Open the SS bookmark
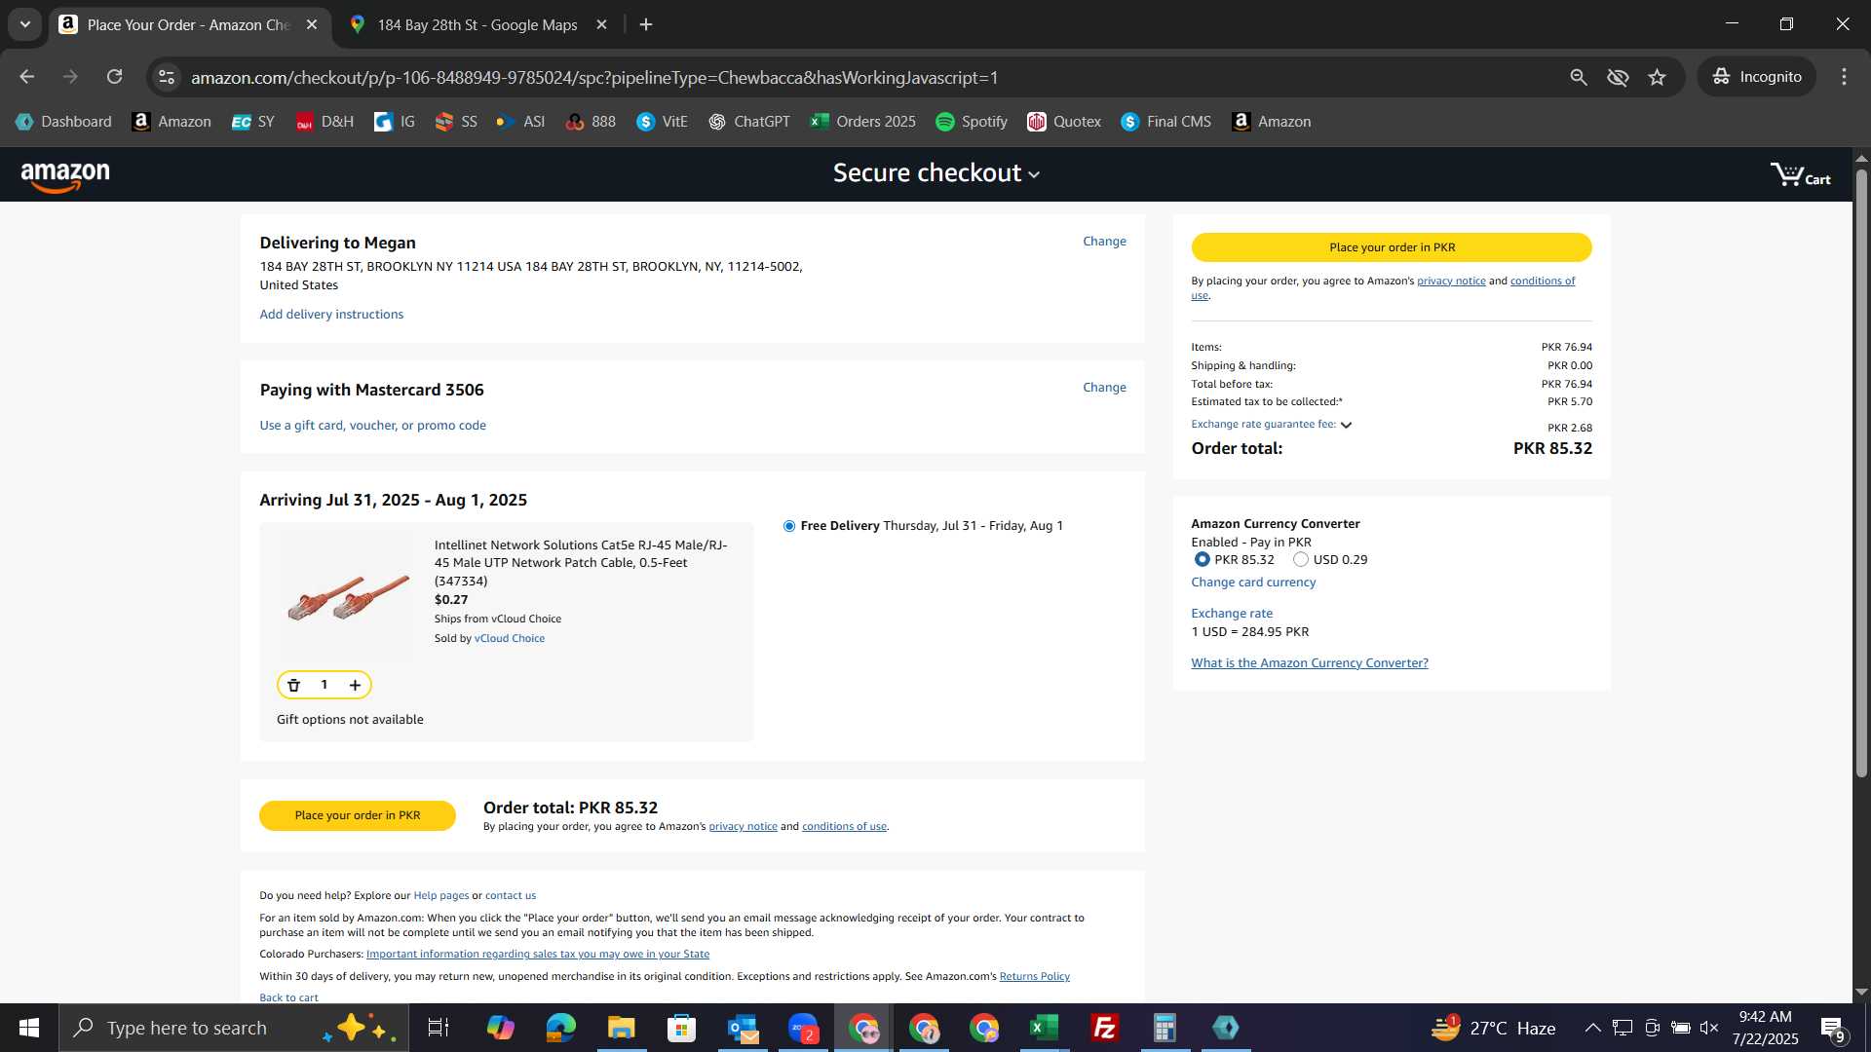This screenshot has height=1052, width=1871. pos(456,122)
